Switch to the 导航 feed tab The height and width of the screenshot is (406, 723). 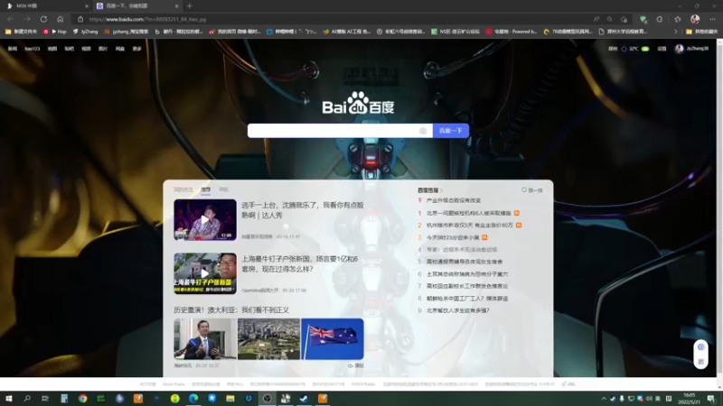point(223,189)
